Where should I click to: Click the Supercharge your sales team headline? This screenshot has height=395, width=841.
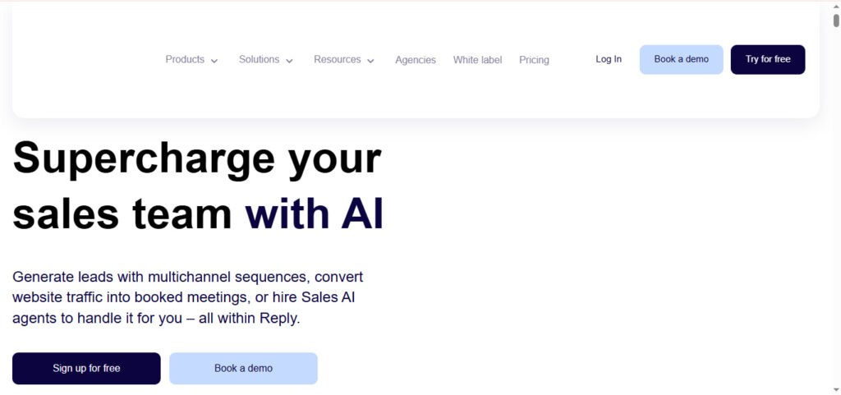point(198,186)
